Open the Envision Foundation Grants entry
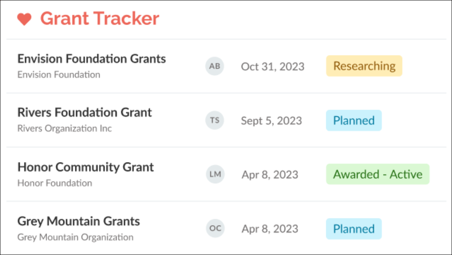This screenshot has width=452, height=255. pos(92,59)
